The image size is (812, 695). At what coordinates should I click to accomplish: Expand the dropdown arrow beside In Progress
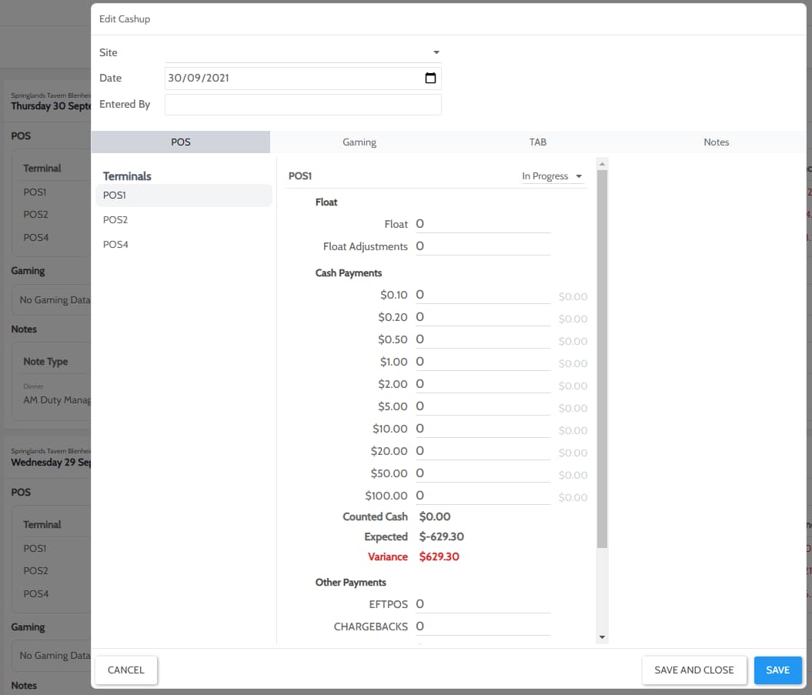(x=578, y=176)
